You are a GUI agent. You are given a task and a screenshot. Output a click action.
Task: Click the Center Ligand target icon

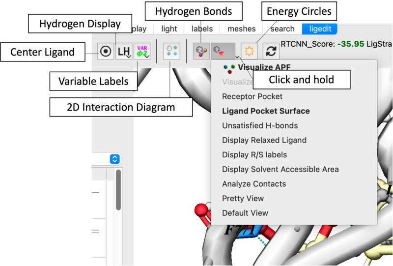click(x=106, y=51)
